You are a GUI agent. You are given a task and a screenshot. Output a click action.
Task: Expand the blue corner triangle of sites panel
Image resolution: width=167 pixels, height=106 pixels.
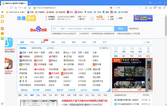coord(109,90)
